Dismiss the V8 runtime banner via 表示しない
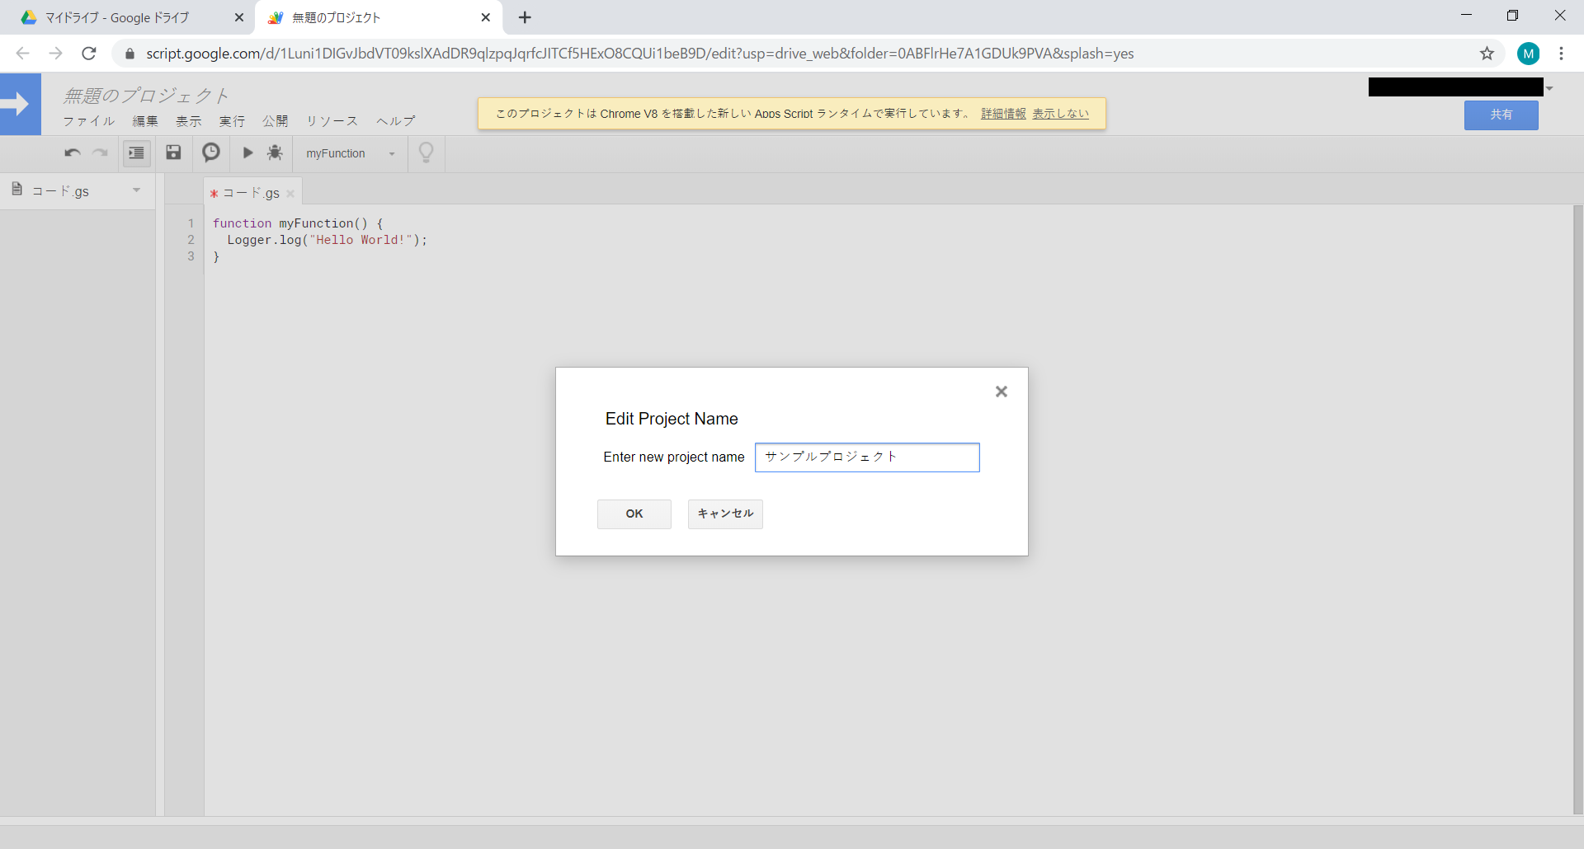 tap(1061, 114)
